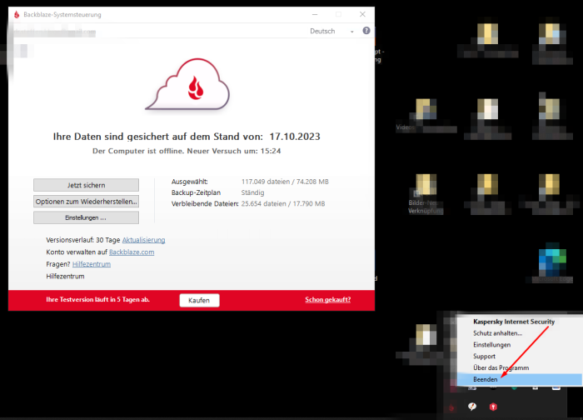The width and height of the screenshot is (583, 420).
Task: Click the 'Verbleibende Dateien:' label
Action: (205, 204)
